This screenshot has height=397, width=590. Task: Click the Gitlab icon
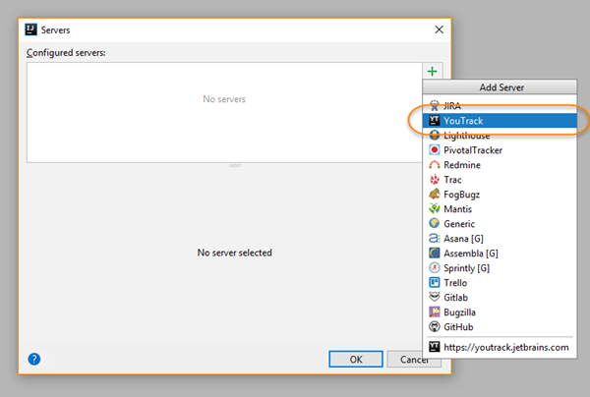(435, 297)
